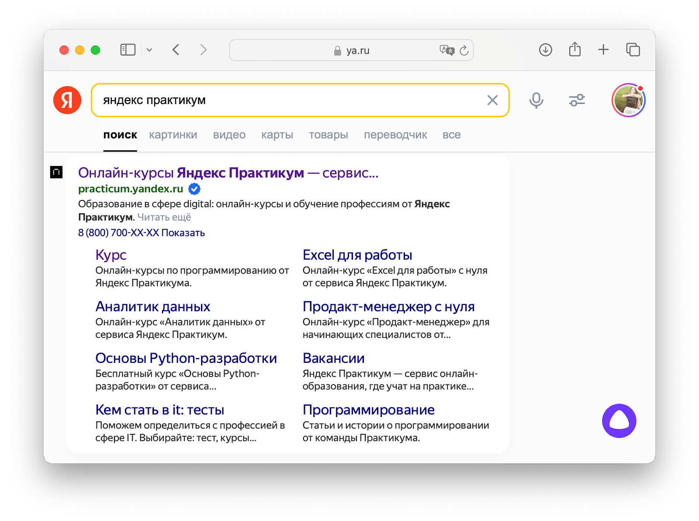Open a new tab with the plus icon
Screen dimensions: 699x521
603,49
